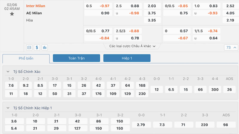Select under odds 0.78
Viewport: 239px width, 134px height.
[128, 38]
